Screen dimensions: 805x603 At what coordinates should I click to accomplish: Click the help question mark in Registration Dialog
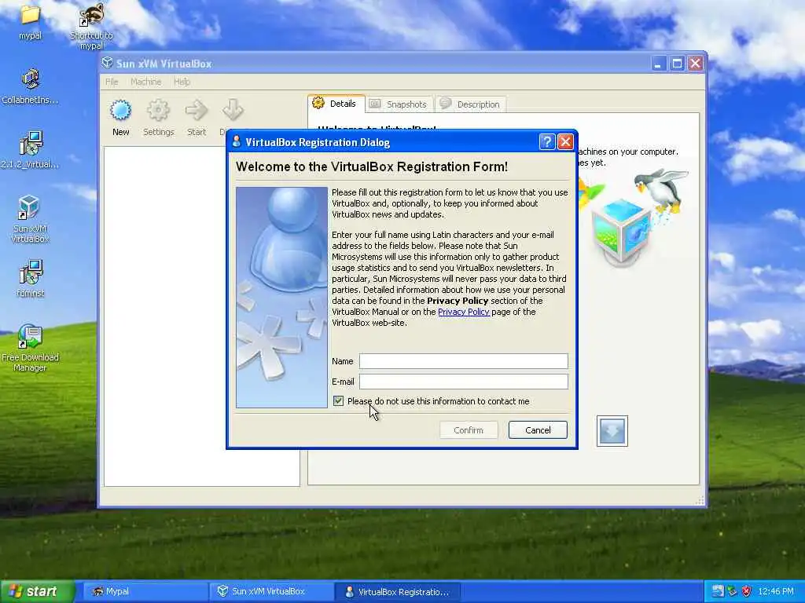coord(547,141)
